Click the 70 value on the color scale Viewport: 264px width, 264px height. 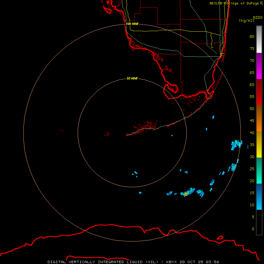tap(252, 61)
